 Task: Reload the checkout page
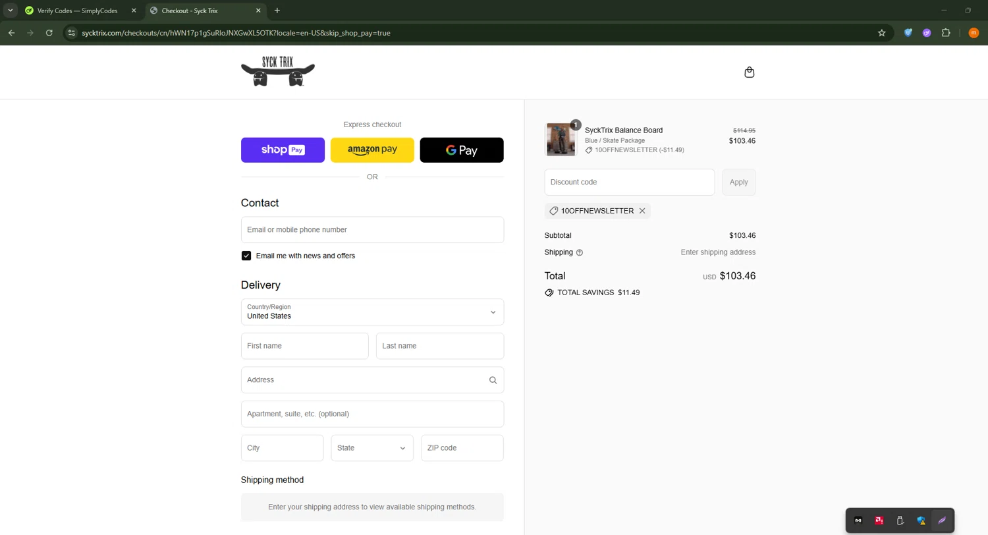49,33
